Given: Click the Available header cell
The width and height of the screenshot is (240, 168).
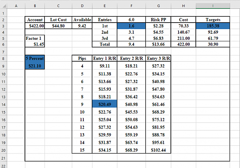Looking at the screenshot, I should pos(82,20).
